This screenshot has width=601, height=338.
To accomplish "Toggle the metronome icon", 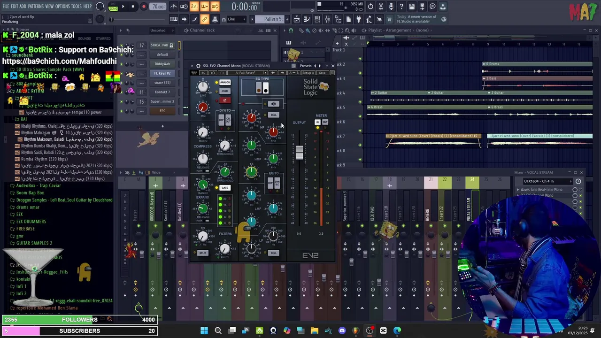I will tap(174, 7).
